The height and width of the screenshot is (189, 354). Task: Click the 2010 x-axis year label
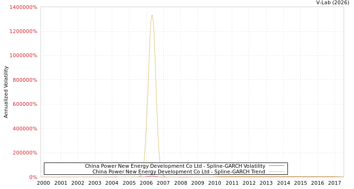click(215, 183)
